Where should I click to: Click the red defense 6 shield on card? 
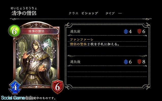pyautogui.click(x=57, y=87)
